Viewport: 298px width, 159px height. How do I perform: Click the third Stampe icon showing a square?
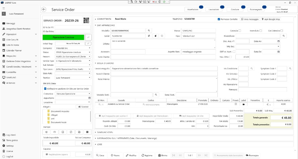tap(63, 132)
